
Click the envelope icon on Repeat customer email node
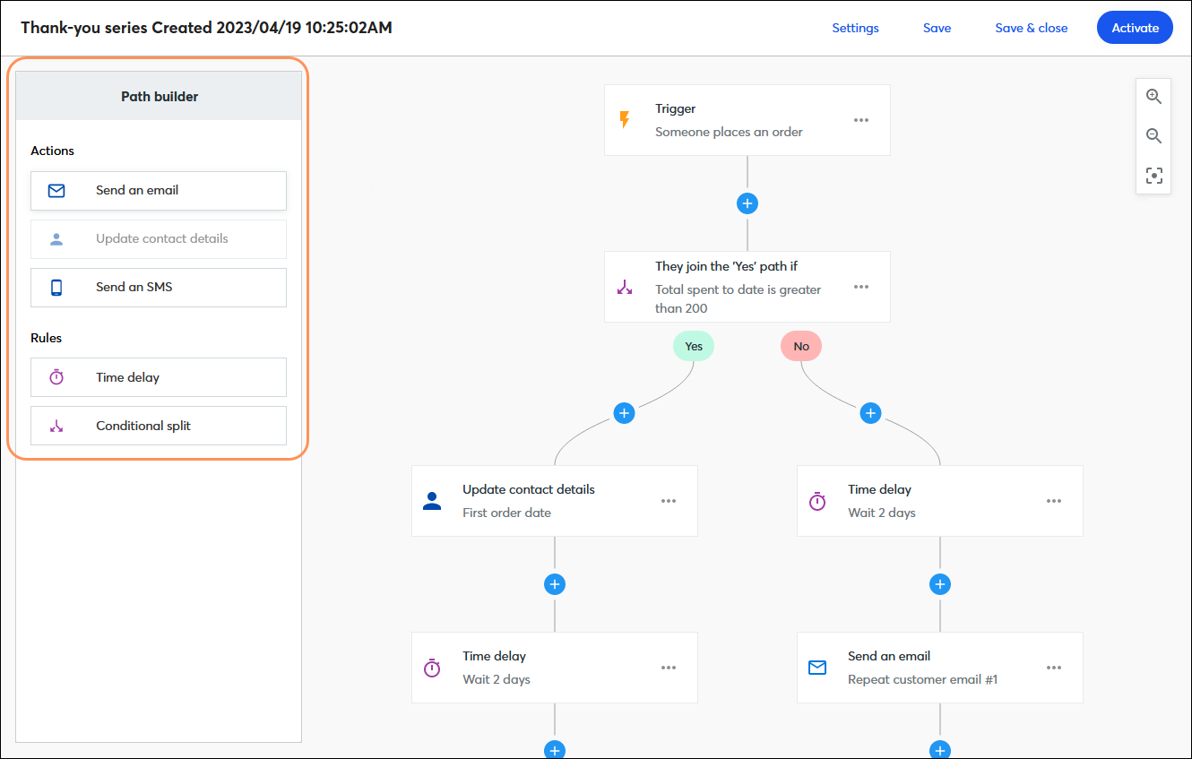pos(817,668)
